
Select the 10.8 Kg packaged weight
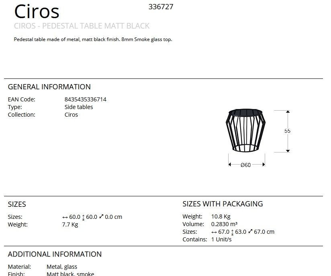221,216
